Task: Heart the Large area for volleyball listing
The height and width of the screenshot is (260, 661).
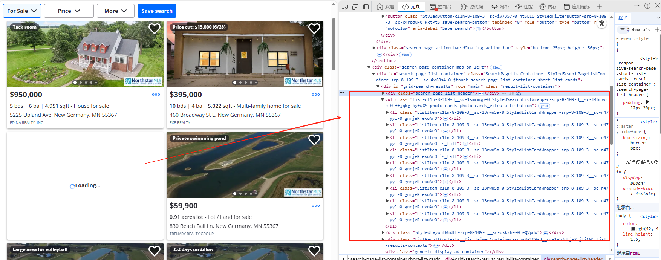Action: (x=154, y=251)
